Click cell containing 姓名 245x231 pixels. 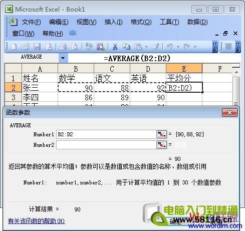(x=40, y=78)
